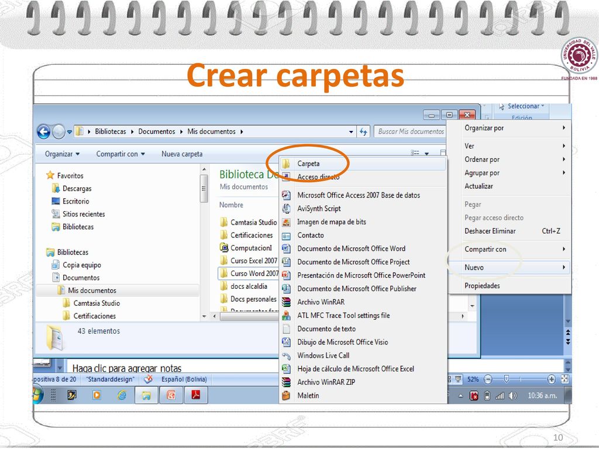599x449 pixels.
Task: Open the taskbar clock showing 10:36 a.m.
Action: click(x=542, y=396)
